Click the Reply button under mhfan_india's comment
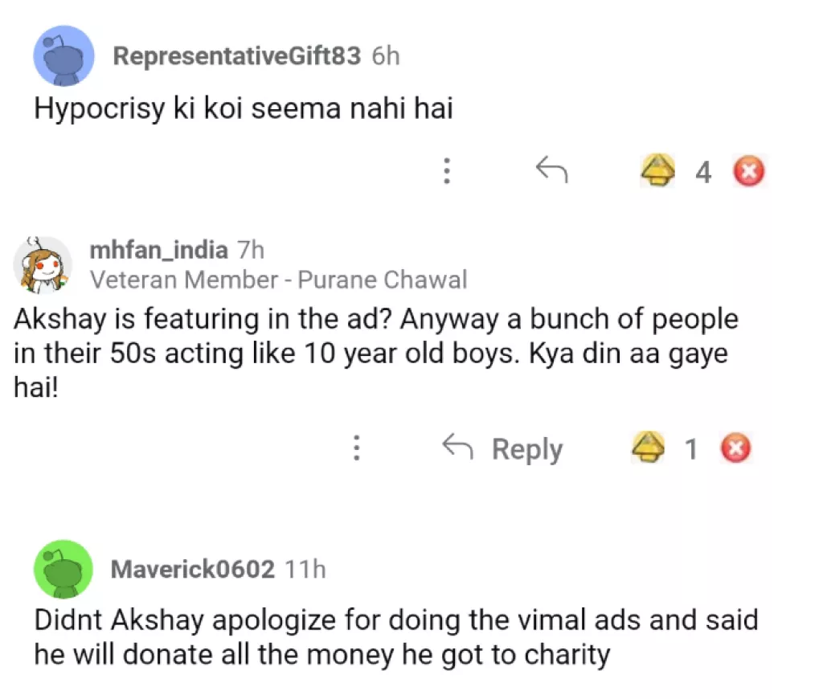This screenshot has height=699, width=823. click(526, 448)
